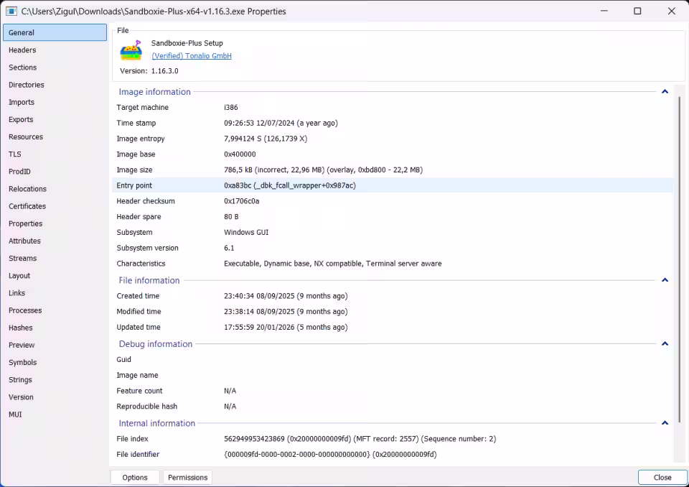Click the vertical scrollbar thumb

click(x=680, y=259)
